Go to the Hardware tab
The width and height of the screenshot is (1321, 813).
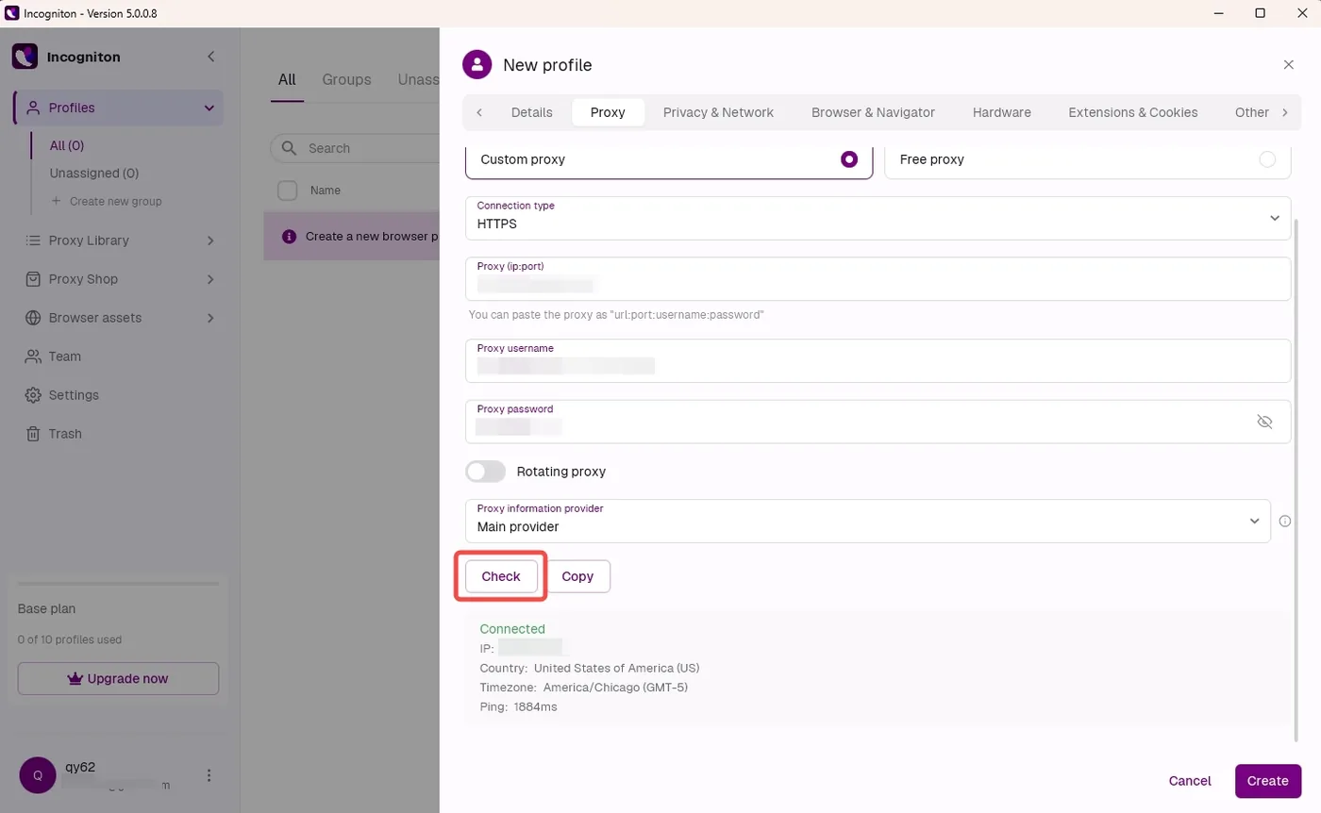1001,112
